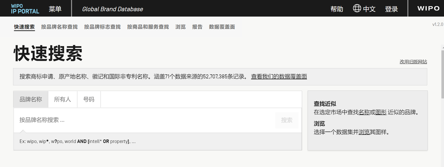Open the 按品牌标志查找 tab
Screen dimensions: 444x167
pos(102,27)
